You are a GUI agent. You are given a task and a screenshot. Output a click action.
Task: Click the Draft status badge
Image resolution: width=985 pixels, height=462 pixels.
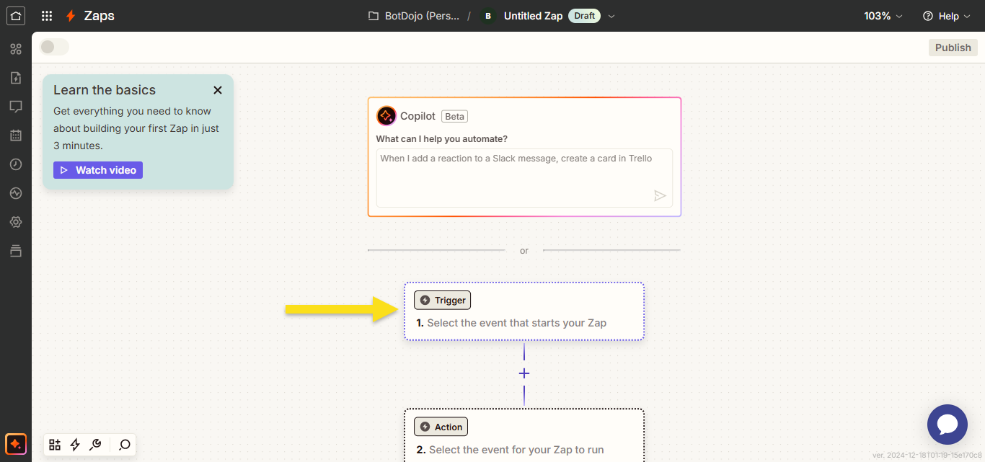(x=585, y=16)
